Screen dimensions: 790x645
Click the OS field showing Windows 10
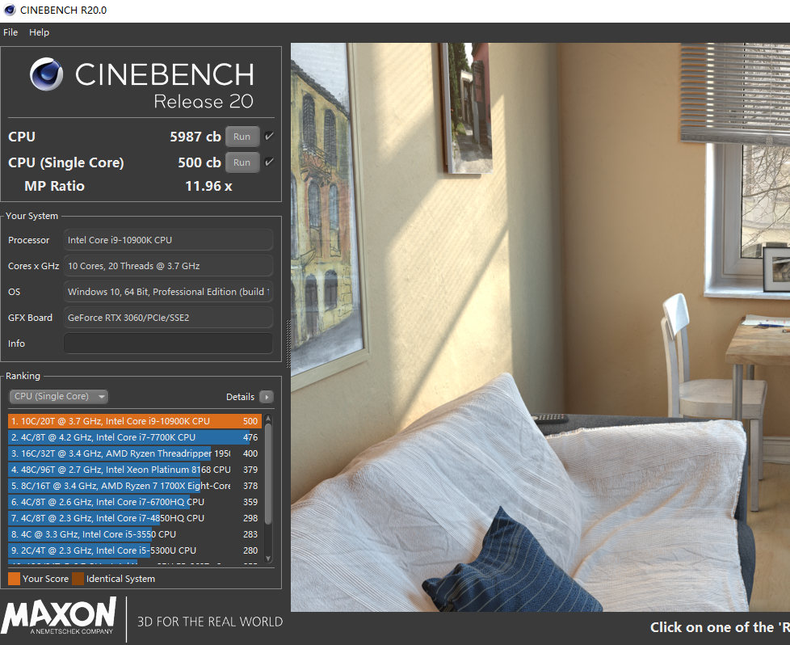click(168, 292)
